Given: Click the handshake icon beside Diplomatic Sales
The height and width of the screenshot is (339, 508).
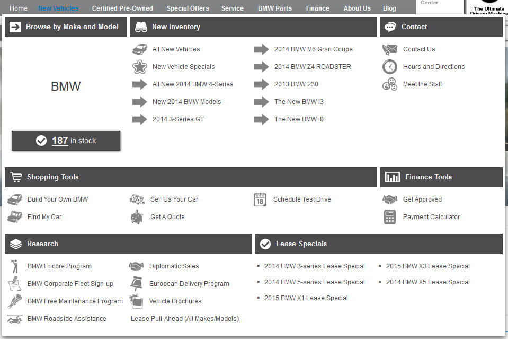Looking at the screenshot, I should point(136,266).
